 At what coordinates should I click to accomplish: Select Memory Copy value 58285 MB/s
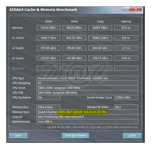pyautogui.click(x=100, y=28)
